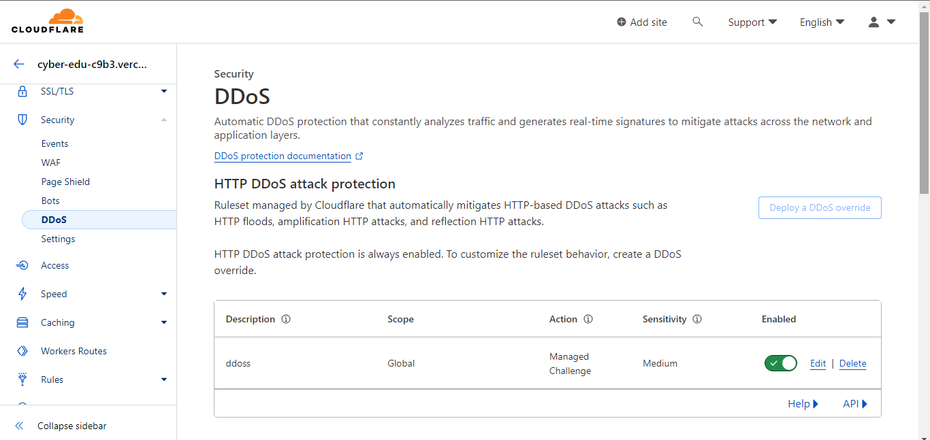Image resolution: width=930 pixels, height=440 pixels.
Task: Click Edit link for ddoss rule
Action: coord(818,363)
